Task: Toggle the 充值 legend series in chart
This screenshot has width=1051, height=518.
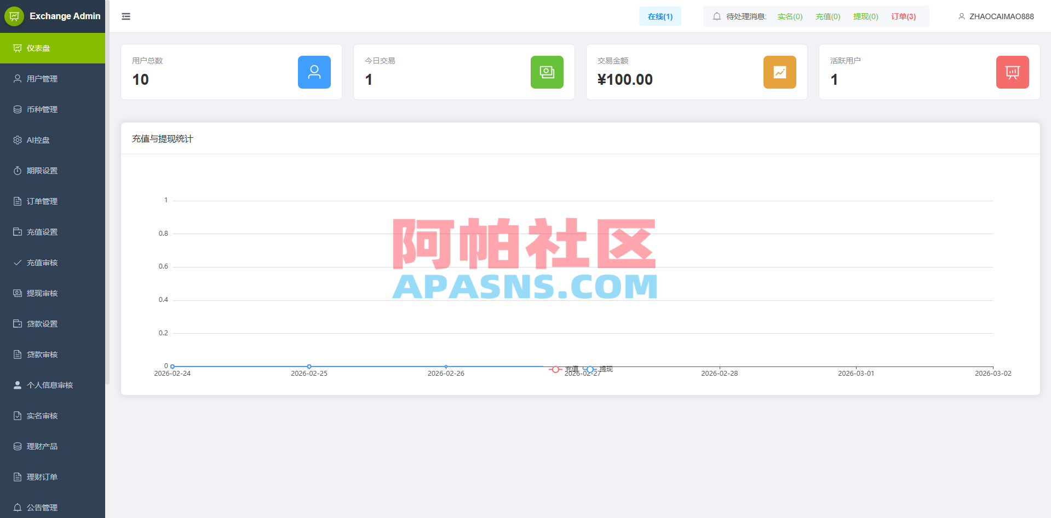Action: (x=564, y=370)
